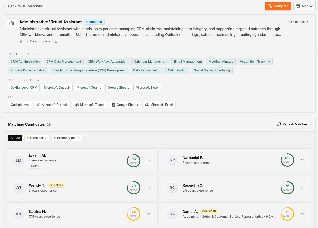Click the Calendar Management skill tag
Image resolution: width=318 pixels, height=228 pixels.
pos(151,62)
